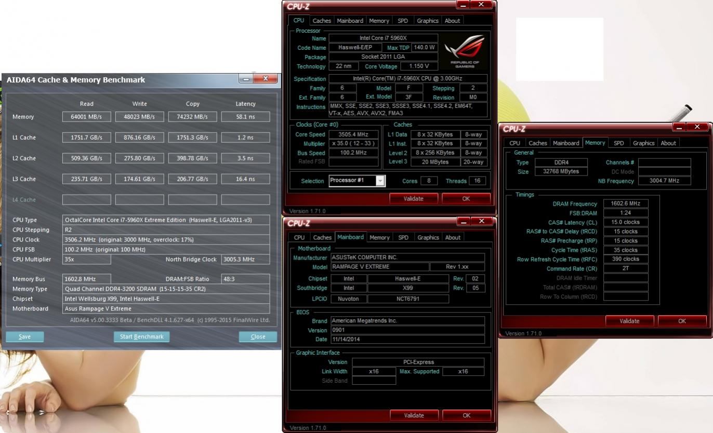Click mainboard model RAMPAGE V EXTREME field
713x433 pixels.
pyautogui.click(x=380, y=267)
